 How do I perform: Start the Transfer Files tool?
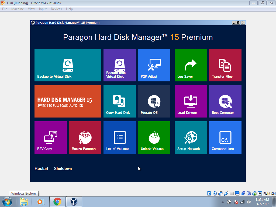(225, 65)
